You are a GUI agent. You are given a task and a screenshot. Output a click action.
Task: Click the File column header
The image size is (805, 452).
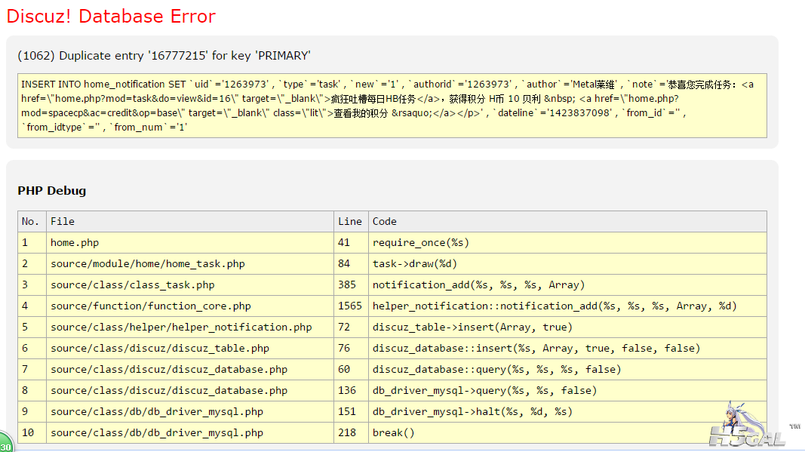tap(63, 222)
